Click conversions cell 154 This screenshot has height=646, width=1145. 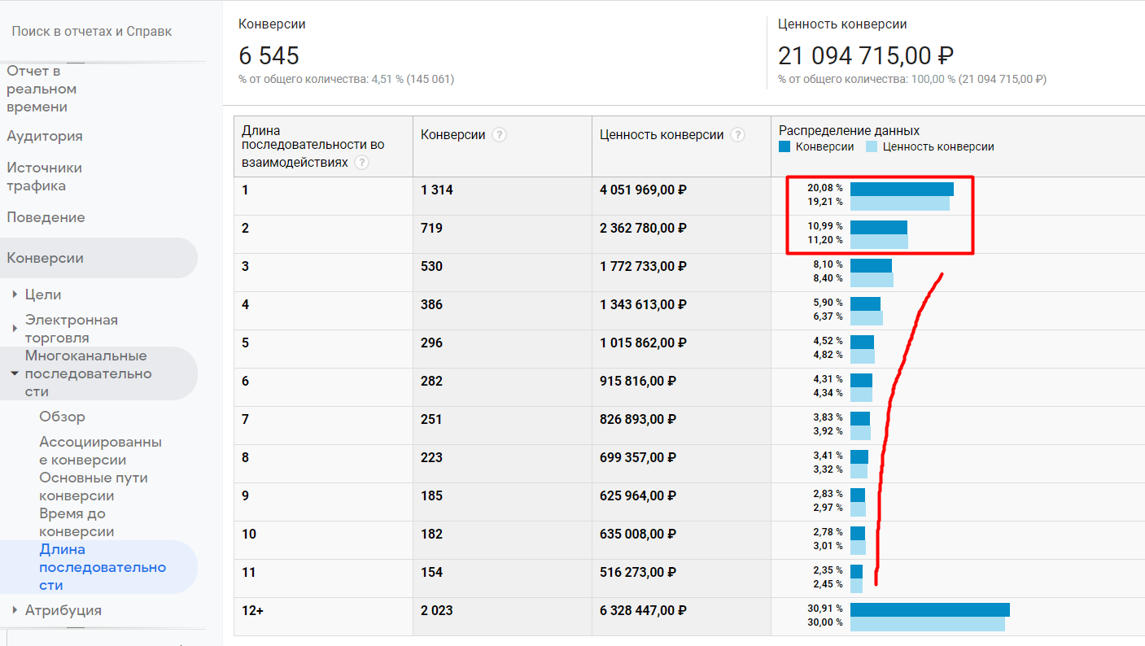tap(431, 572)
